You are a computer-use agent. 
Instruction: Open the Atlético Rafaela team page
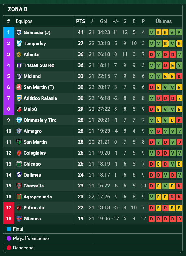40,98
